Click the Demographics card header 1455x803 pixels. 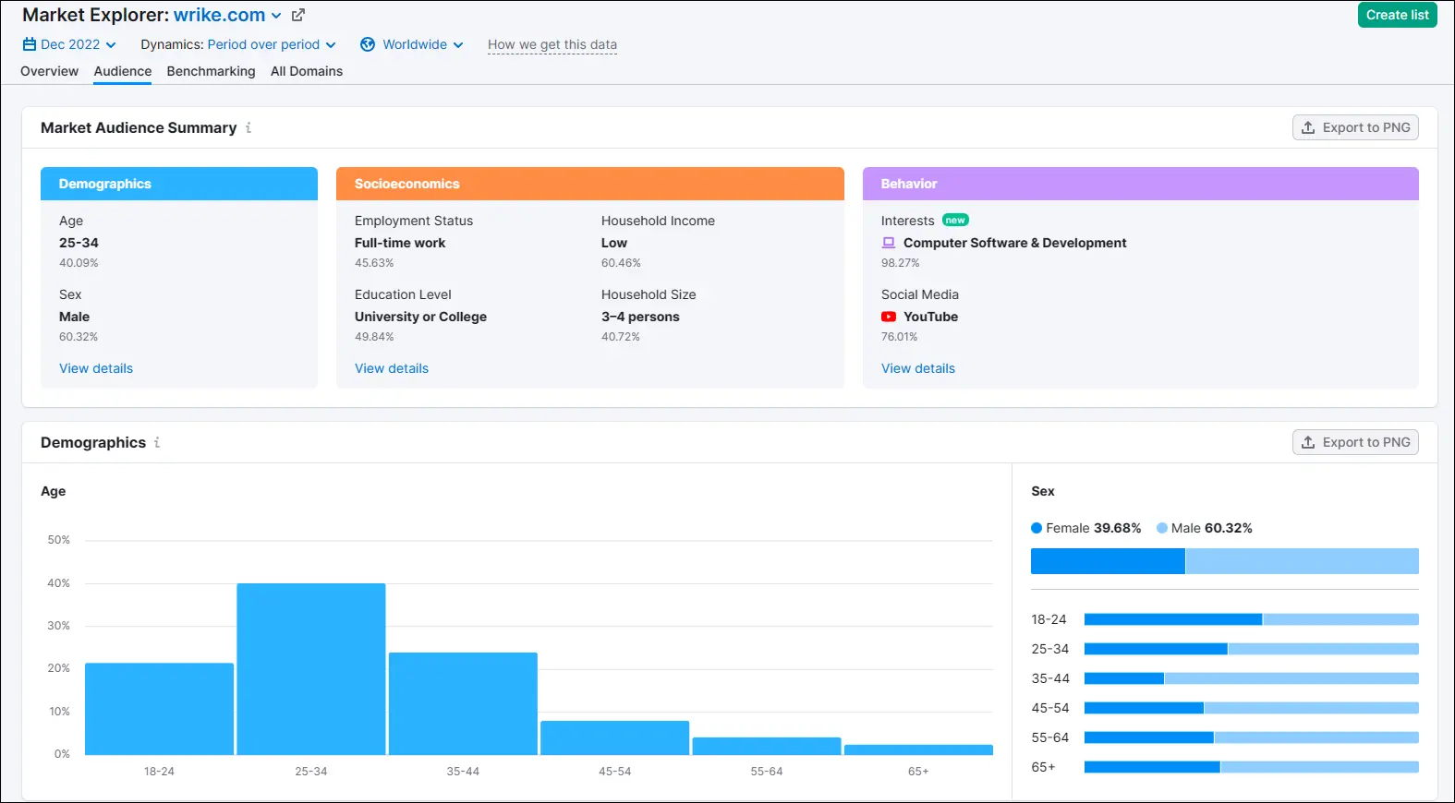pos(179,184)
